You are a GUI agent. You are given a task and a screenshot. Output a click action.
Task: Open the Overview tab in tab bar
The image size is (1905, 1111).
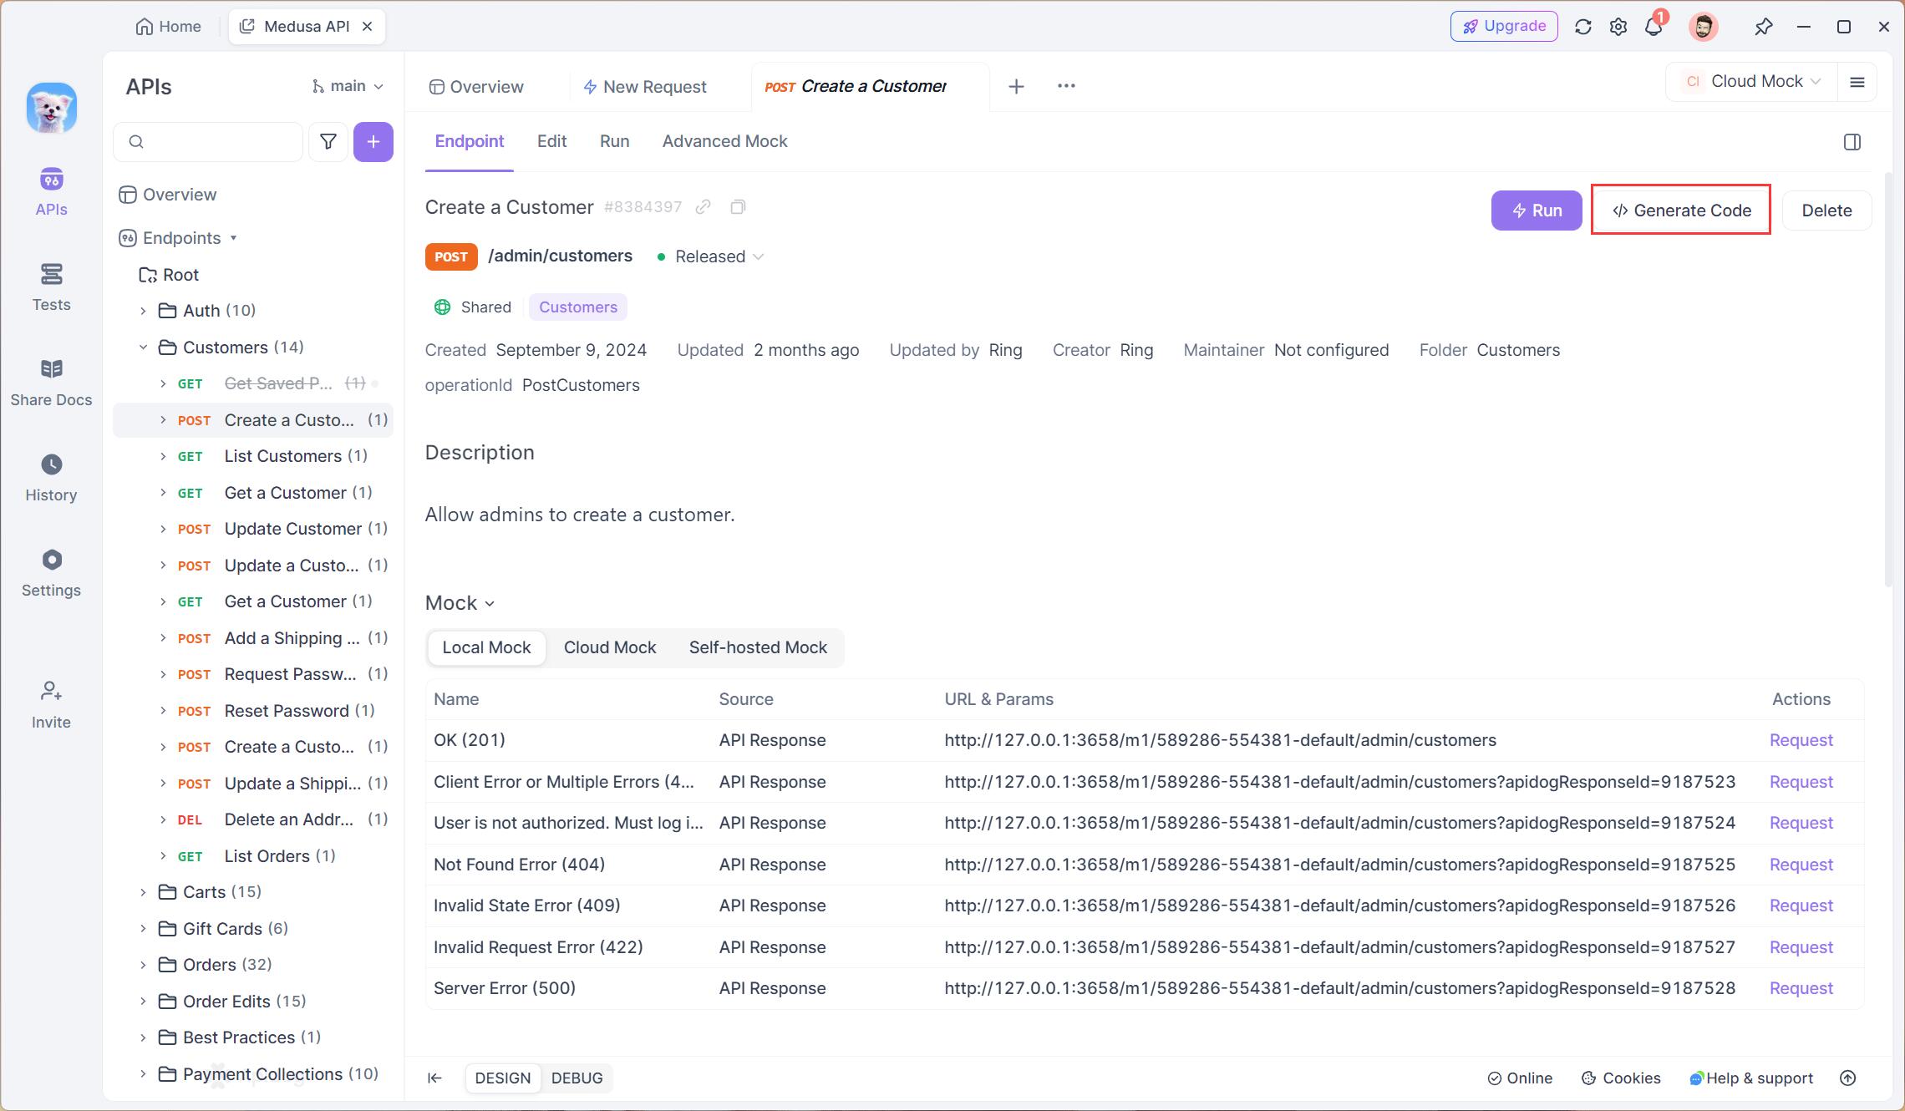coord(476,87)
